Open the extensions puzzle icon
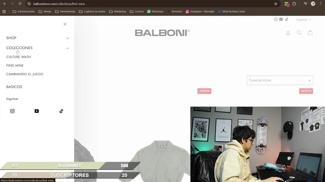Screen dimensions: 325x182 pos(294,4)
